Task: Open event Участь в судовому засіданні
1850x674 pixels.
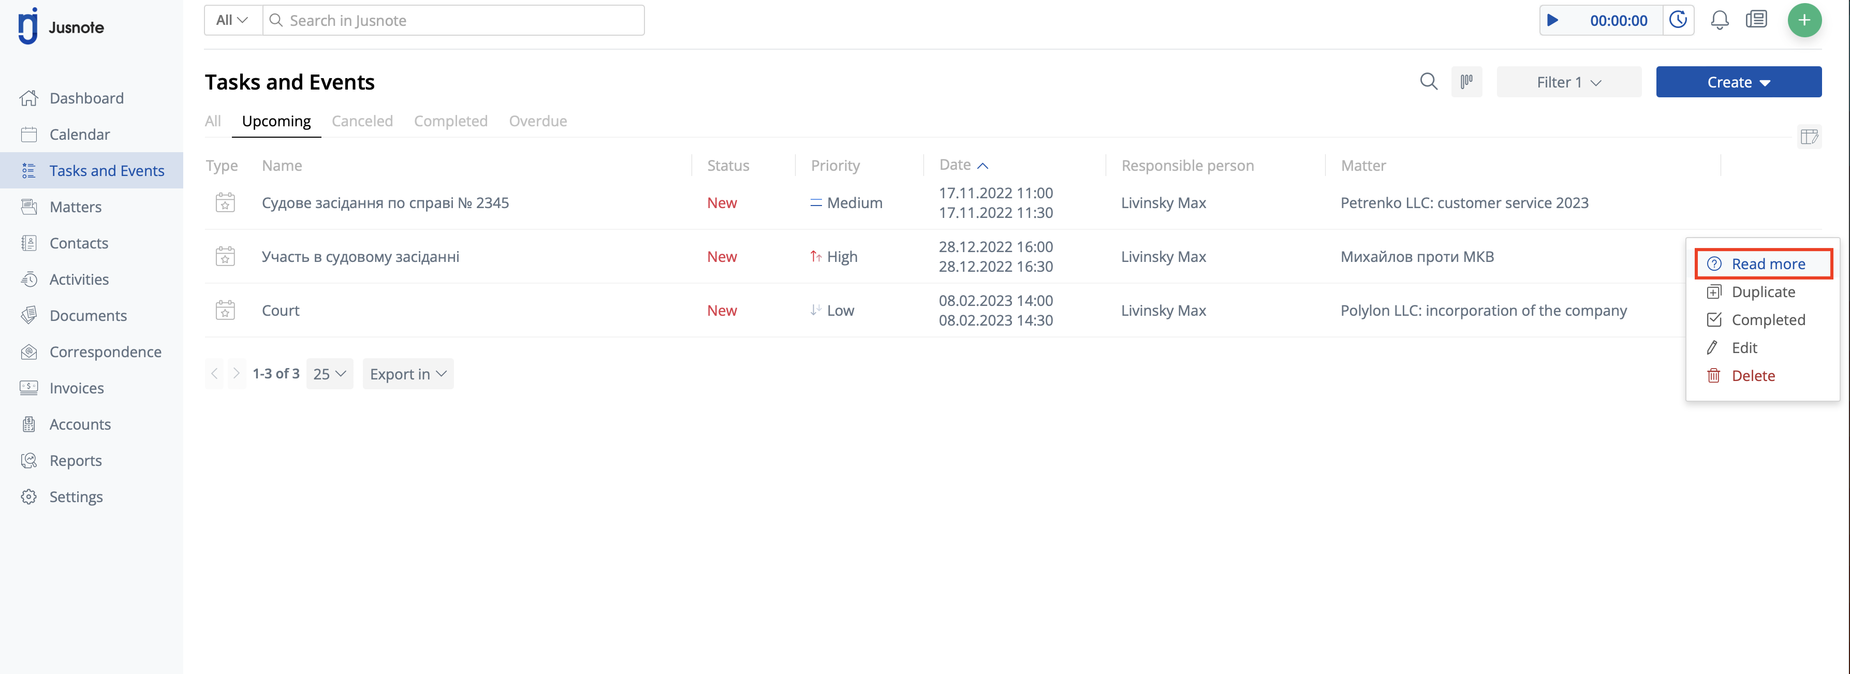Action: (x=360, y=257)
